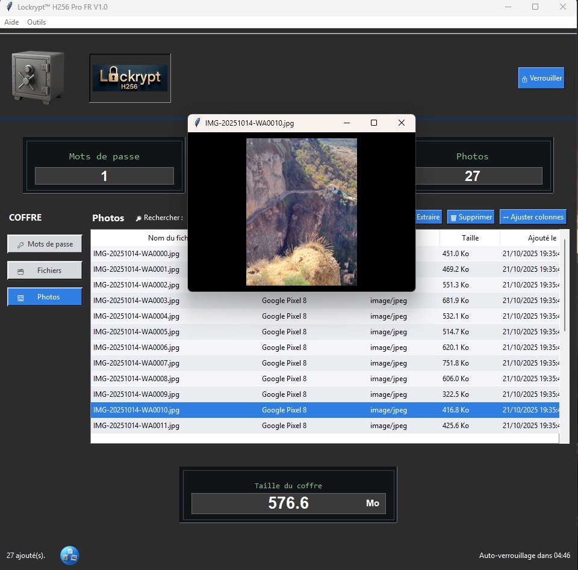Click the Lockrypt H256 logo banner
Screen dimensions: 578x570
(129, 78)
